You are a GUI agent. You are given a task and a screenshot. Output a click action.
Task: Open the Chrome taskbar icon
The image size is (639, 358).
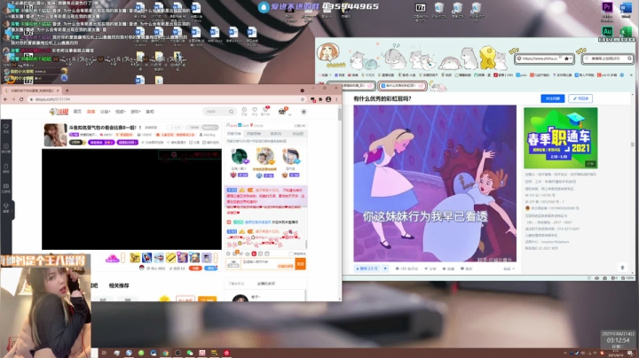165,353
